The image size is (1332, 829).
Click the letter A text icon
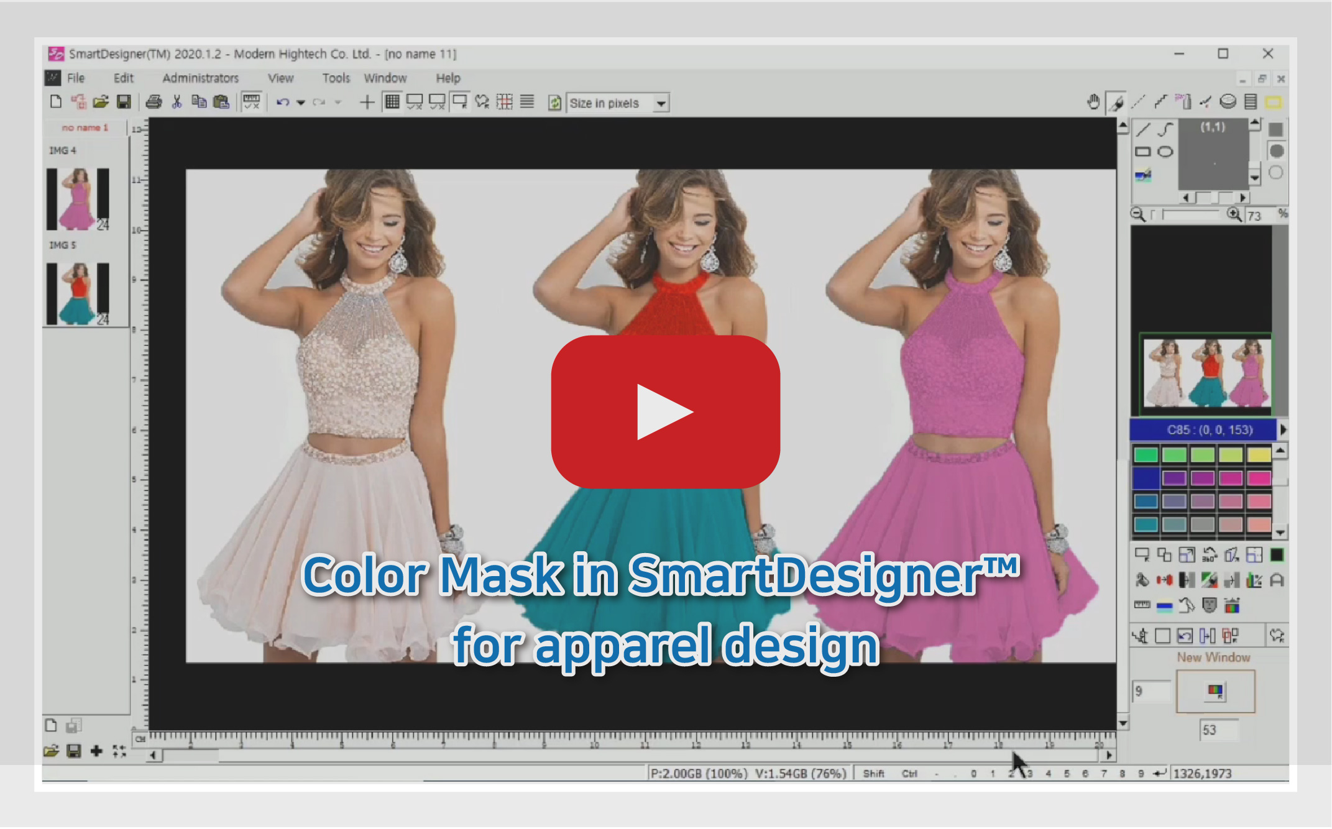1277,580
